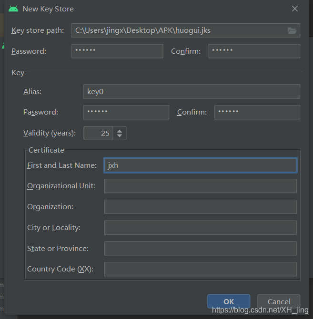The image size is (313, 319).
Task: Click the Organization field
Action: [x=201, y=207]
